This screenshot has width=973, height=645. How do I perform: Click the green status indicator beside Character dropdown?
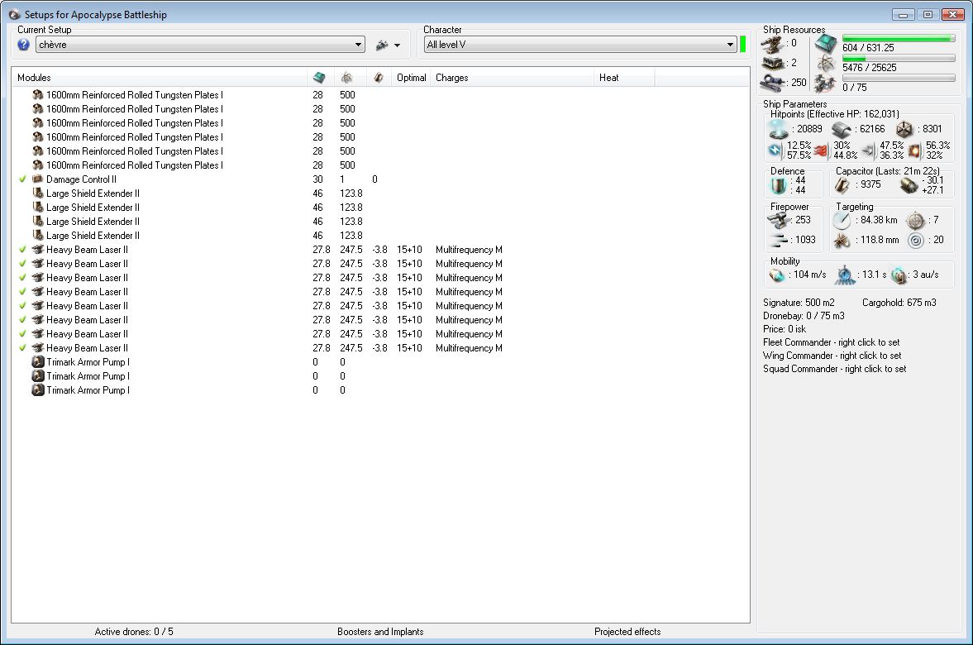pyautogui.click(x=743, y=45)
